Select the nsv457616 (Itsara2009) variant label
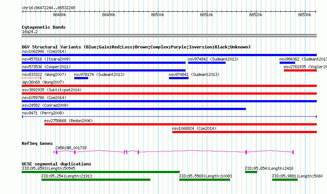The height and width of the screenshot is (194, 327). 46,59
